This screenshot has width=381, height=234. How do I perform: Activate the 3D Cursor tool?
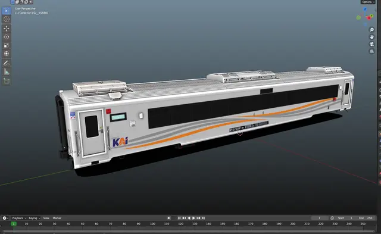coord(7,19)
